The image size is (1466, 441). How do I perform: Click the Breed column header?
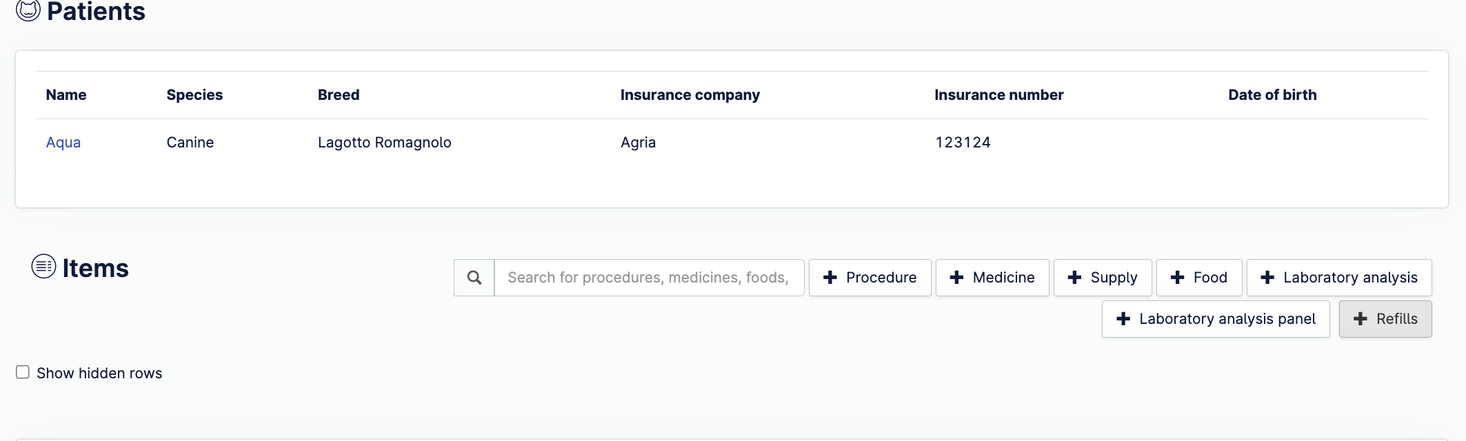tap(339, 95)
